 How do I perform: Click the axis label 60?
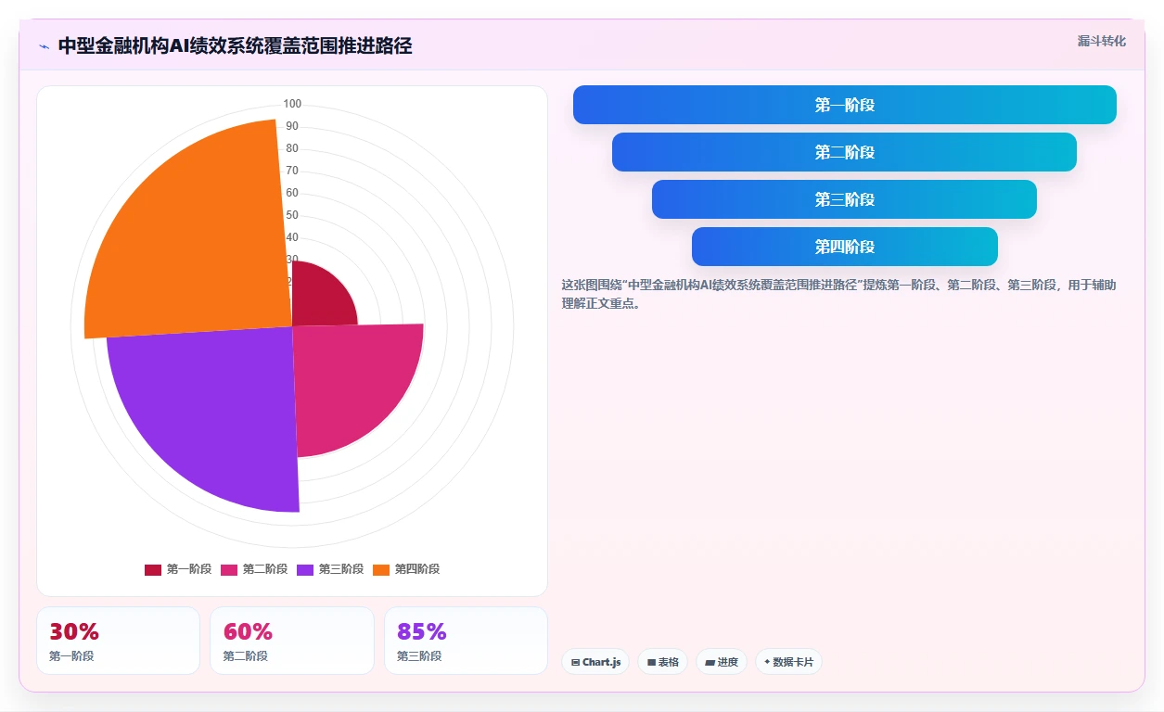pos(292,193)
